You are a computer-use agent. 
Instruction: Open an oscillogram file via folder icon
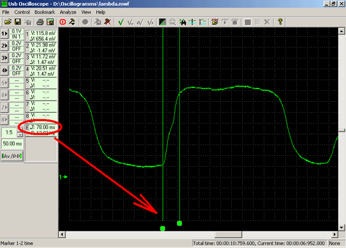coord(8,22)
